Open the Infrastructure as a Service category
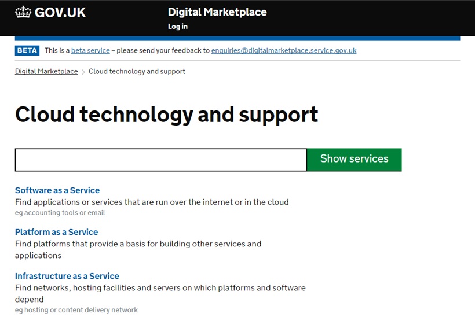 67,276
